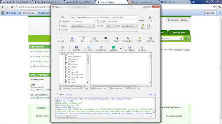Open the Read Files tool
This screenshot has height=124, width=222.
coord(94,39)
